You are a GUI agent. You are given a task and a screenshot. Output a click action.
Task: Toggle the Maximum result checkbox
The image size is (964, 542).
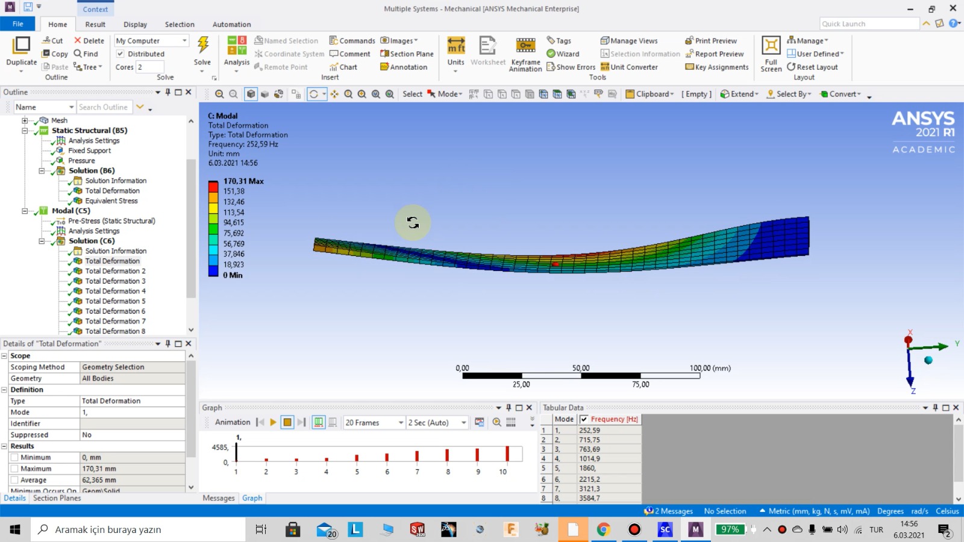pyautogui.click(x=14, y=469)
